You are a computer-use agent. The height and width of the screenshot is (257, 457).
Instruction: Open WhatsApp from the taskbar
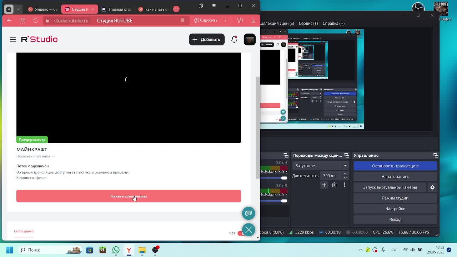[x=116, y=250]
